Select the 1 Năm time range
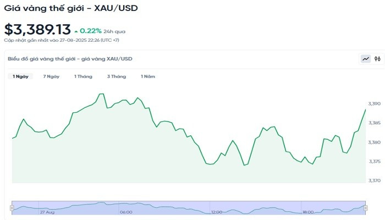The image size is (385, 220). tap(148, 76)
